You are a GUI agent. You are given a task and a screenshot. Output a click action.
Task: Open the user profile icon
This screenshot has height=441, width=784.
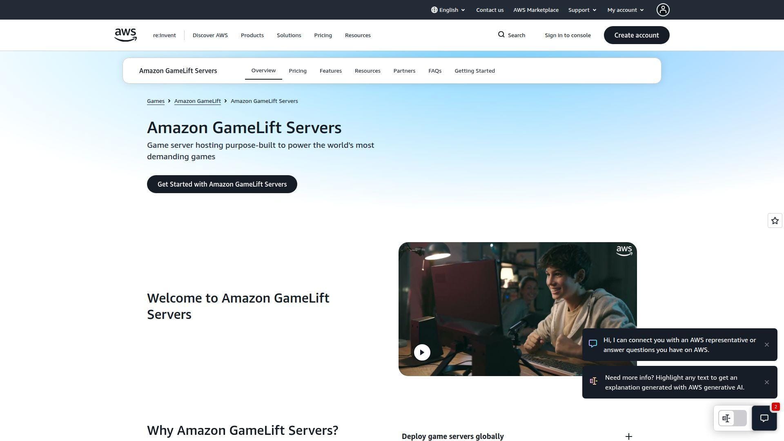pyautogui.click(x=663, y=10)
